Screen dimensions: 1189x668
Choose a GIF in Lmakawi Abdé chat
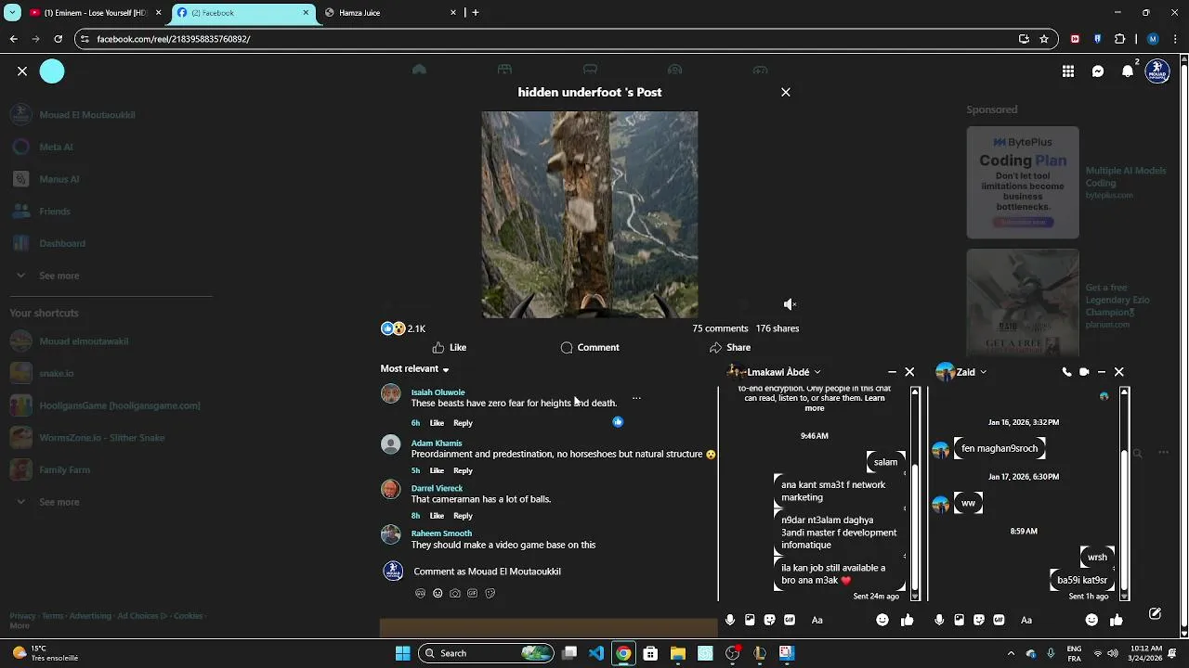pos(790,620)
